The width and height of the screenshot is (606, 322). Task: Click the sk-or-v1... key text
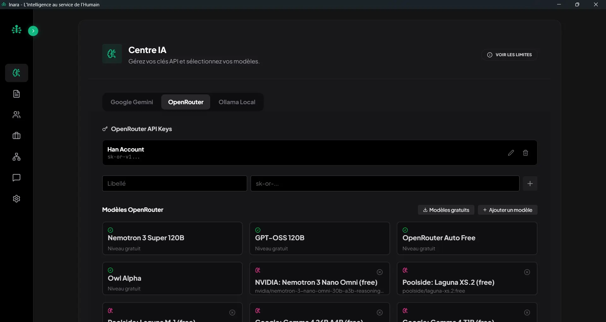pyautogui.click(x=123, y=157)
